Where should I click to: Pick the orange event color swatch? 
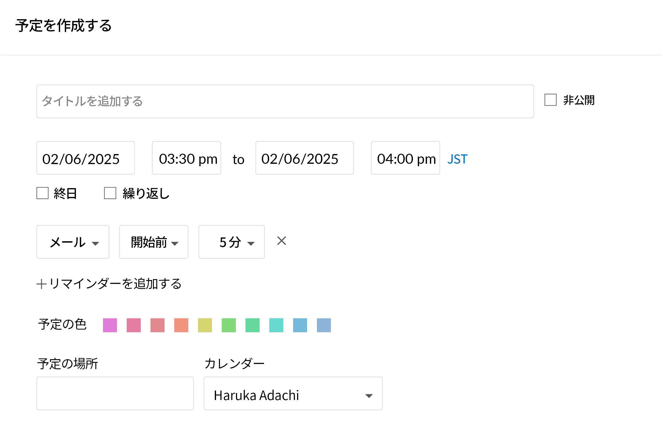point(181,325)
